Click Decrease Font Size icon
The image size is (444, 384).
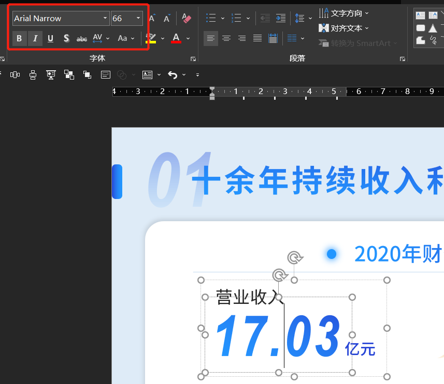coord(167,19)
